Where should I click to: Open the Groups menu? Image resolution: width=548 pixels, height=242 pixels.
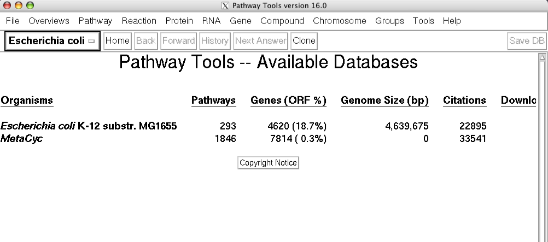(x=389, y=21)
